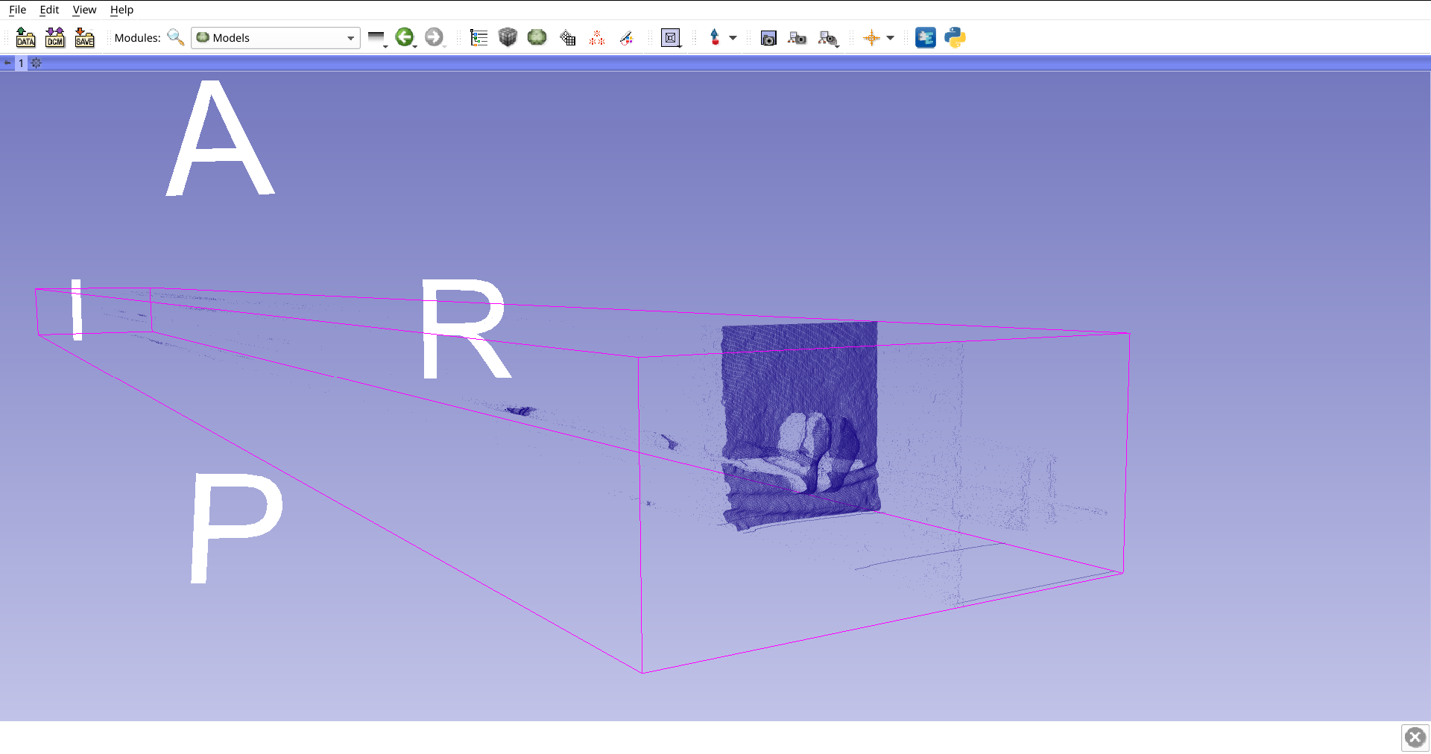1431x754 pixels.
Task: Open the Python console icon
Action: [955, 37]
